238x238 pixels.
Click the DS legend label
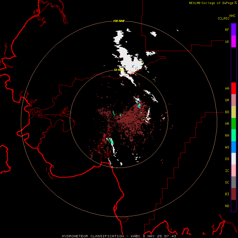[227, 159]
